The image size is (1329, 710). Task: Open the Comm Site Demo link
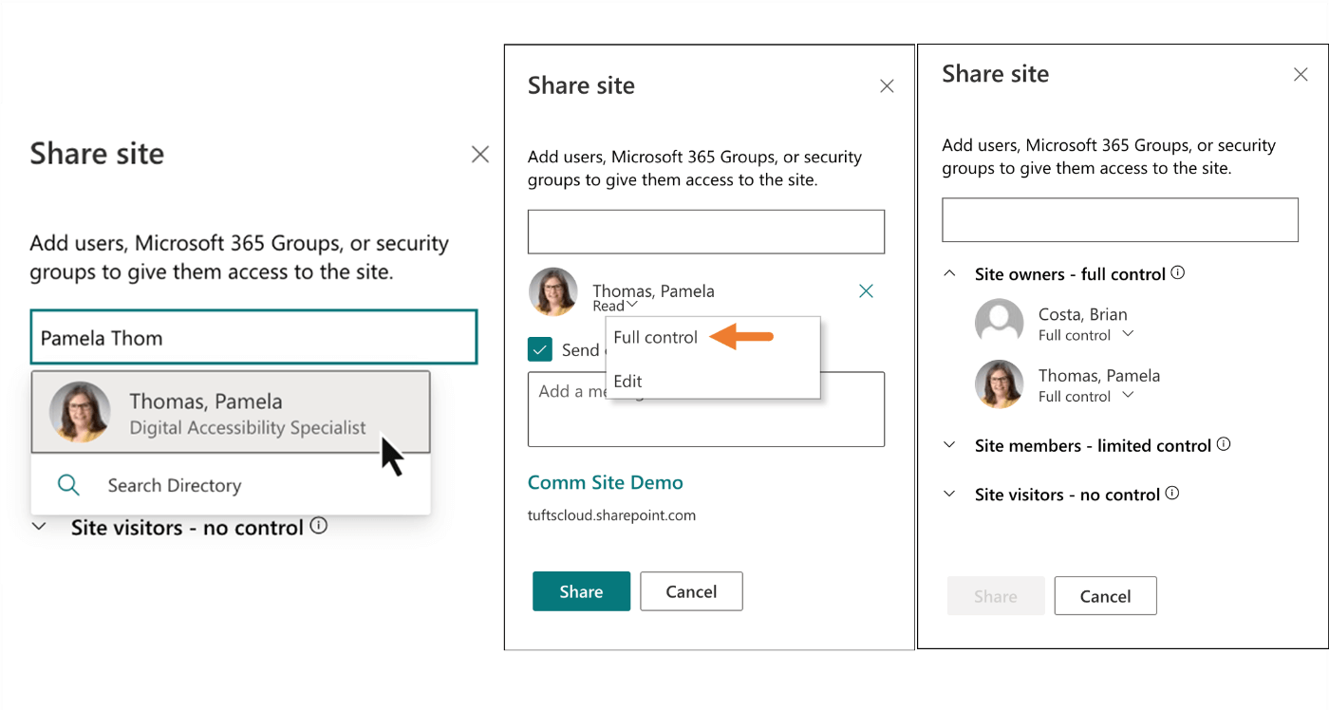pyautogui.click(x=605, y=482)
